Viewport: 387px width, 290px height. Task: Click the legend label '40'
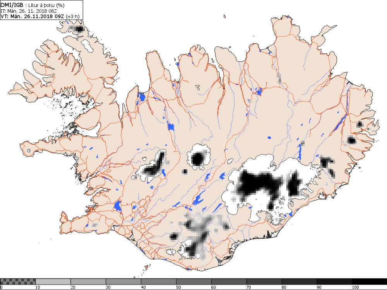click(x=143, y=287)
